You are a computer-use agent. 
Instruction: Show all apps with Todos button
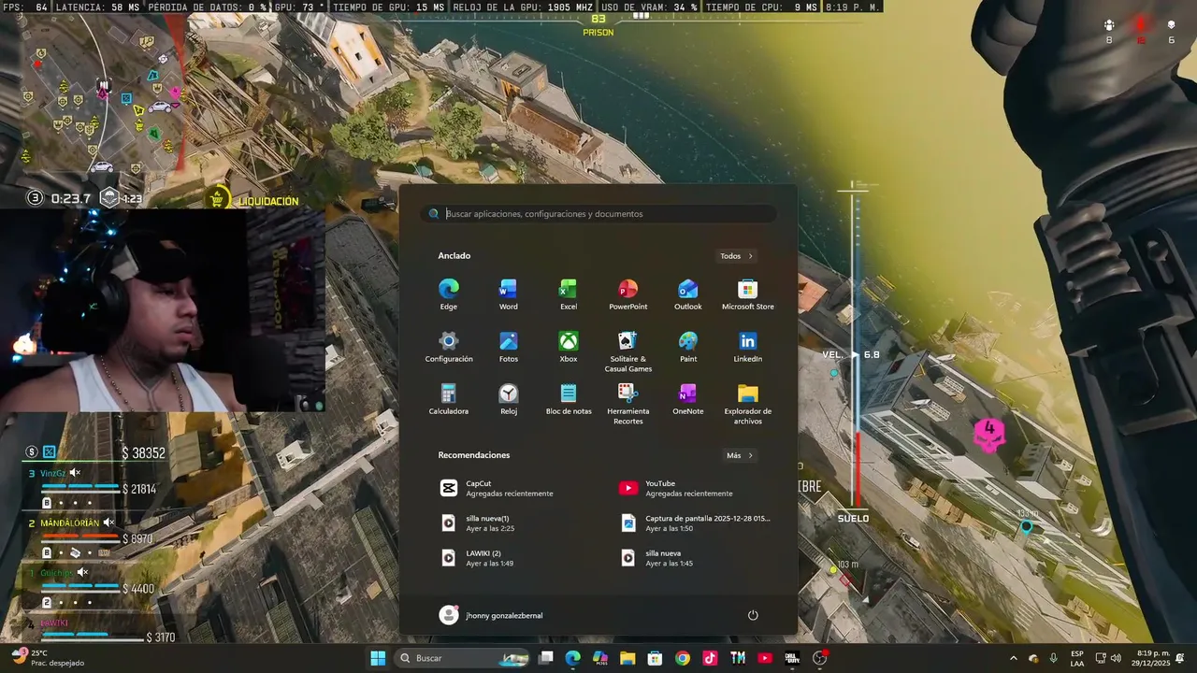click(x=736, y=256)
